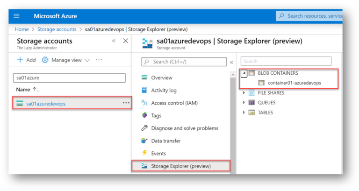Click the Overview menu icon
Image resolution: width=359 pixels, height=191 pixels.
pos(144,78)
